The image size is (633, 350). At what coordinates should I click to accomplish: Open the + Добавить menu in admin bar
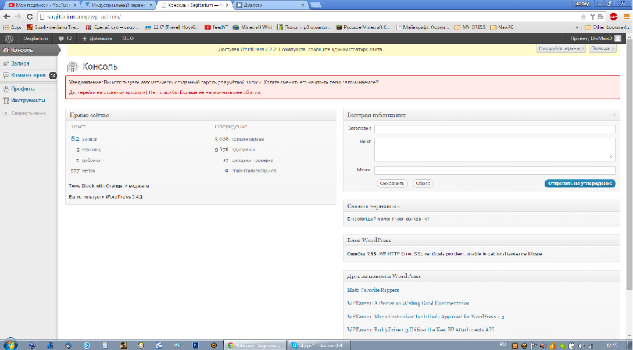point(97,38)
